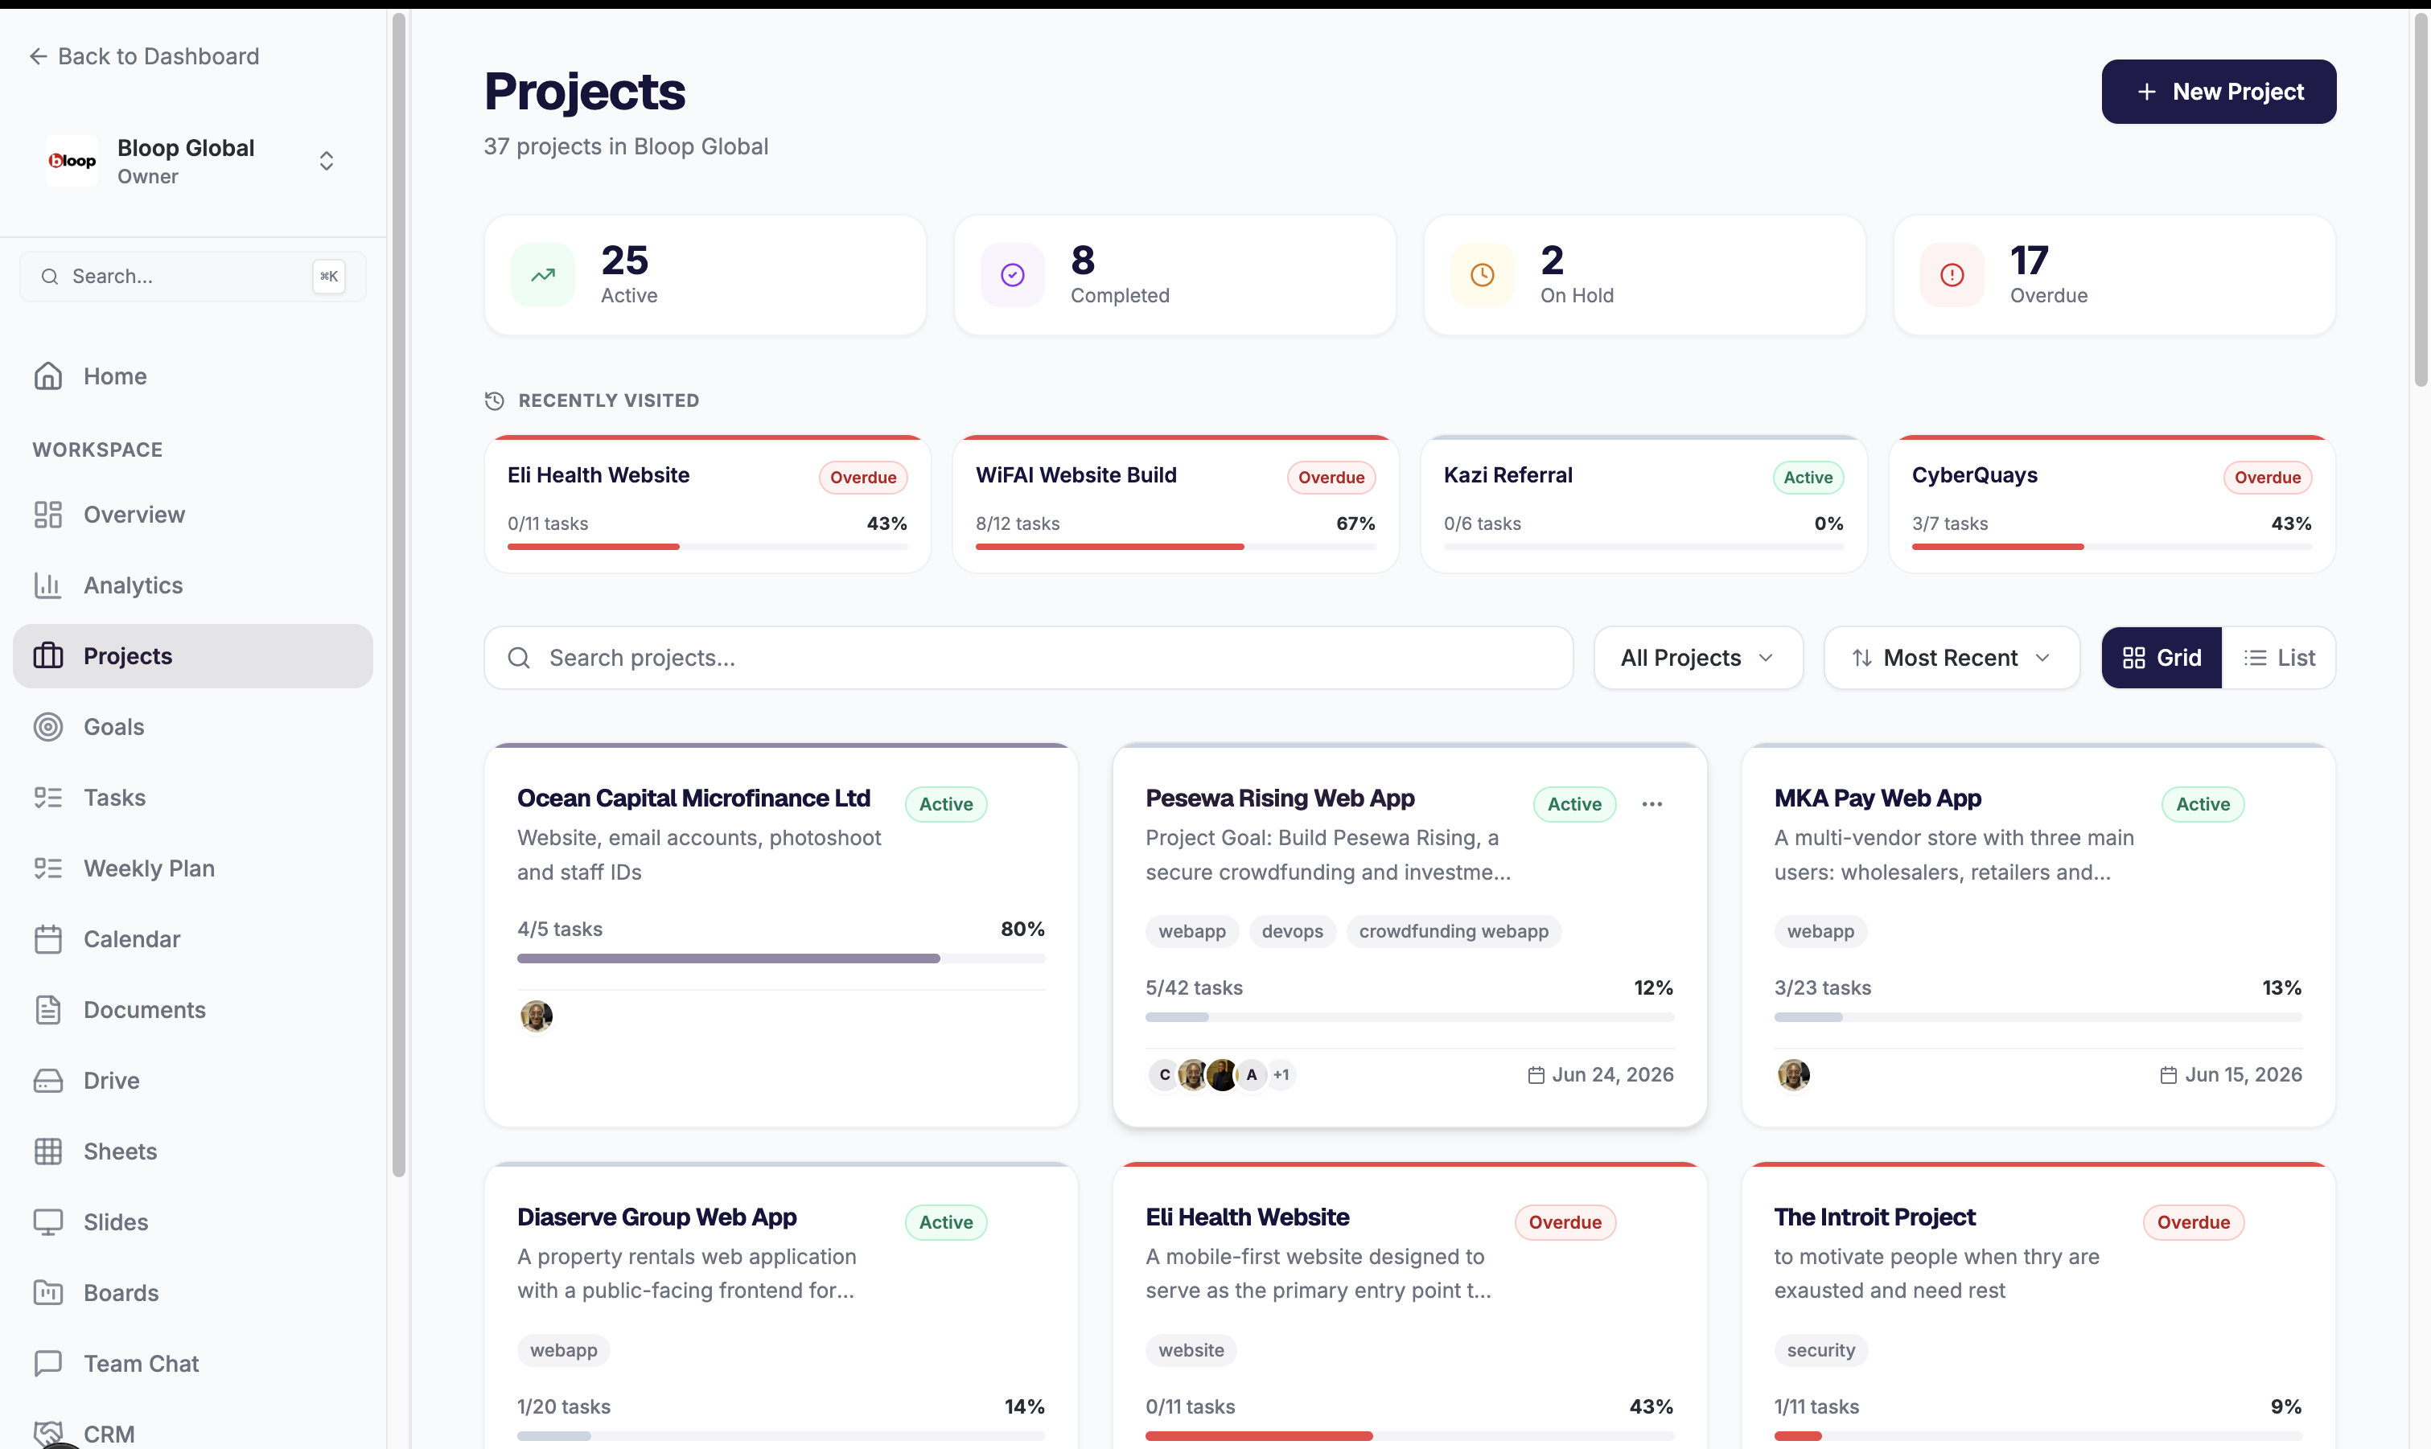Open recently visited WiFAI Website Build
The image size is (2431, 1449).
[x=1175, y=504]
